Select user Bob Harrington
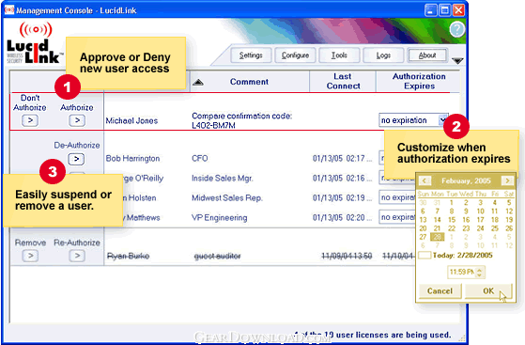Image resolution: width=525 pixels, height=345 pixels. [x=132, y=159]
